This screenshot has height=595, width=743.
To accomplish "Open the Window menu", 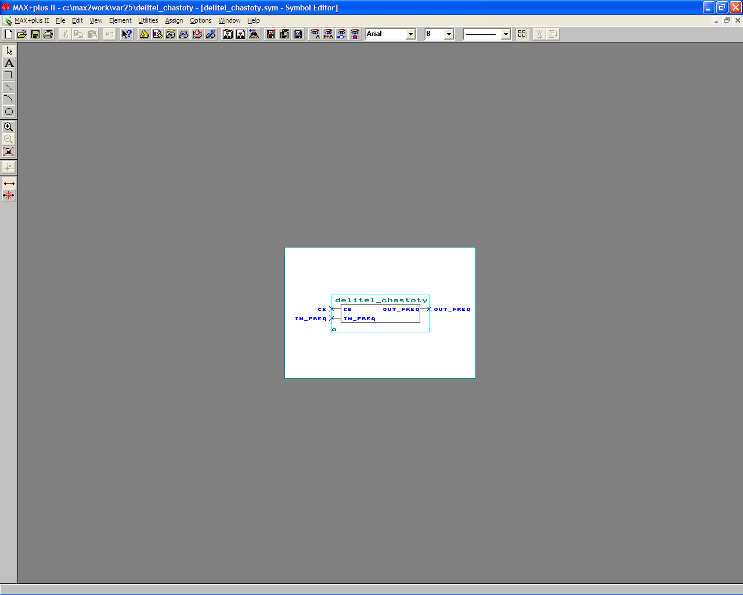I will tap(229, 20).
